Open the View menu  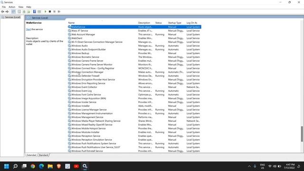21,7
